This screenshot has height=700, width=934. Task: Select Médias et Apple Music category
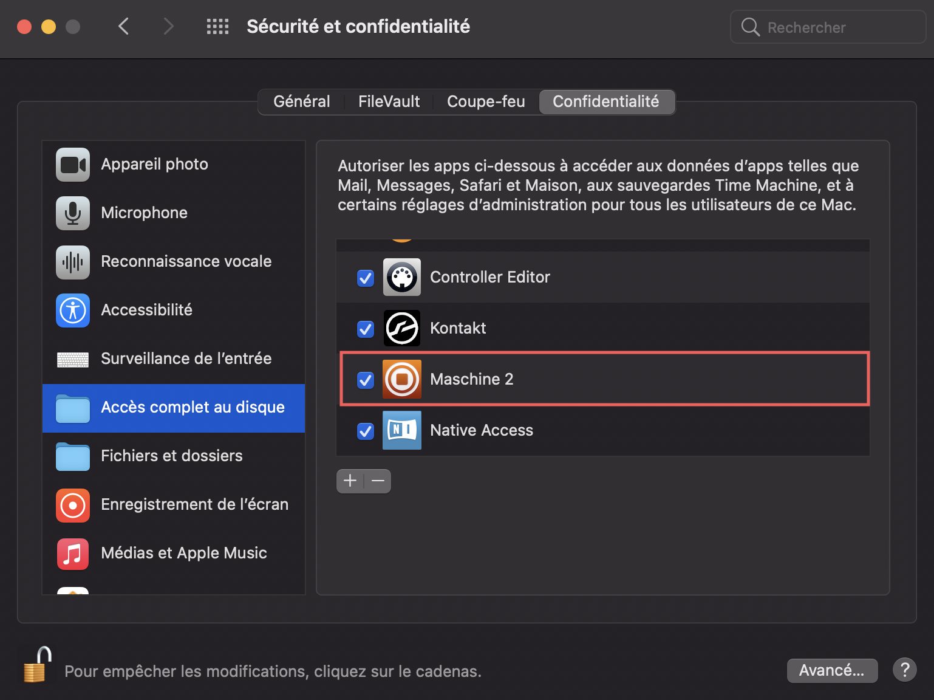(x=174, y=554)
